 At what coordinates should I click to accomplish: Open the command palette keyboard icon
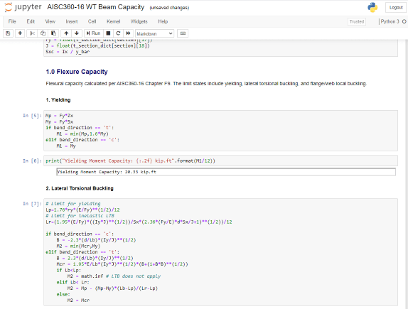(x=183, y=33)
